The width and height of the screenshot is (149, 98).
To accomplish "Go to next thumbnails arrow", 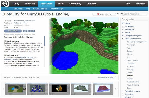I will tap(116, 89).
